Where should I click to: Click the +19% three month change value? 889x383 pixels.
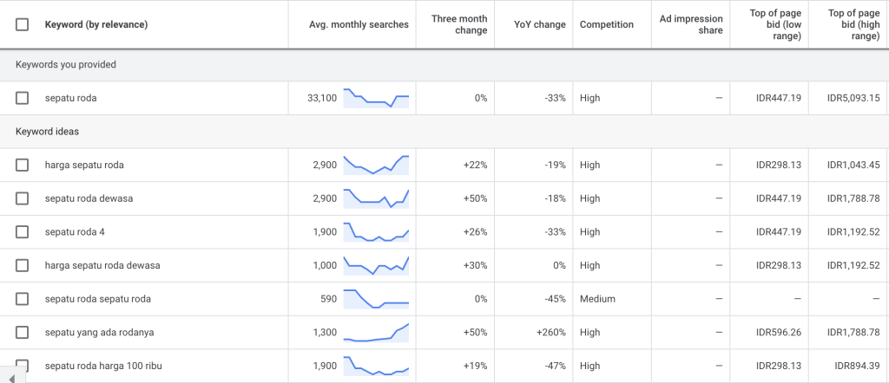click(x=475, y=366)
